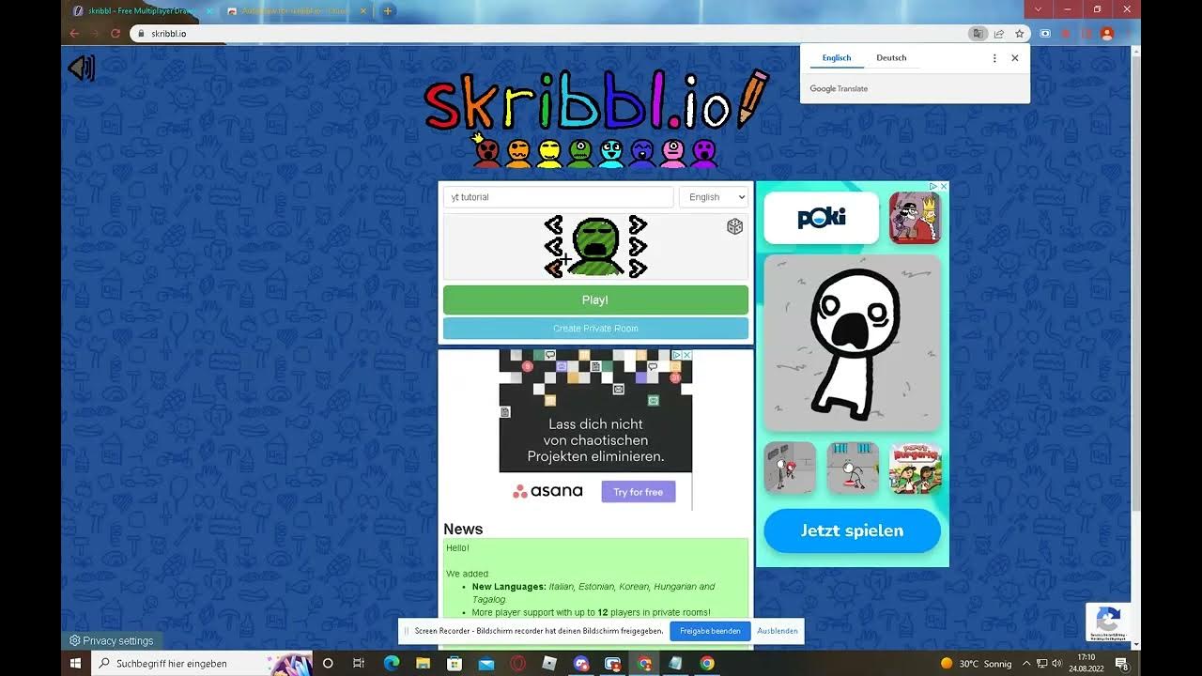Click the browser reload button
This screenshot has width=1202, height=676.
(116, 33)
